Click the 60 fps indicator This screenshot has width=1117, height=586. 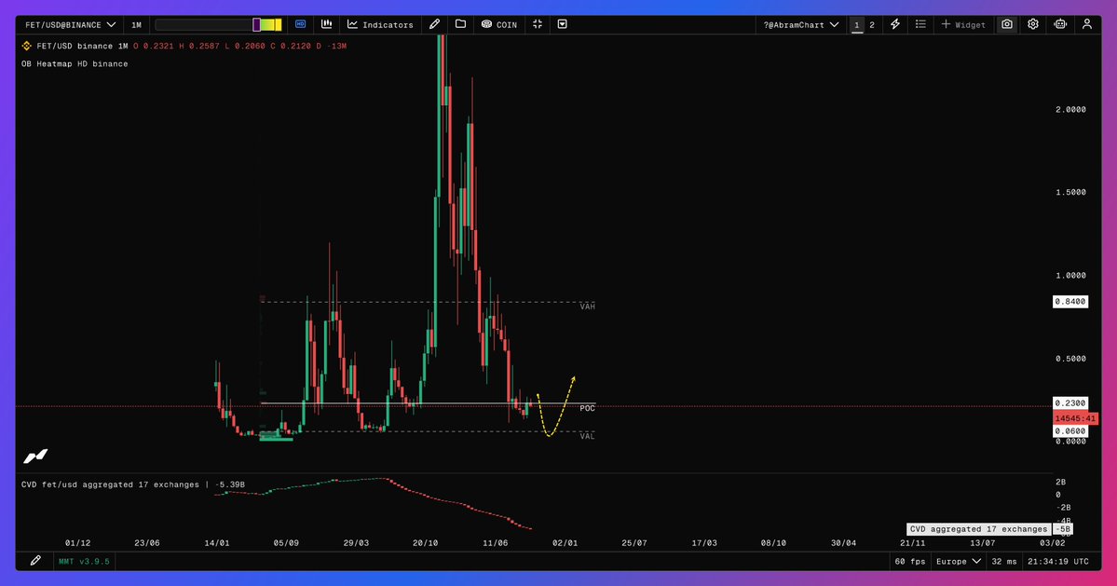click(x=909, y=561)
